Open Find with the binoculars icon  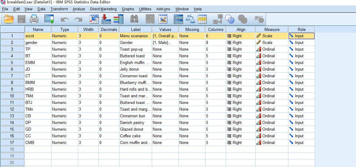135,19
